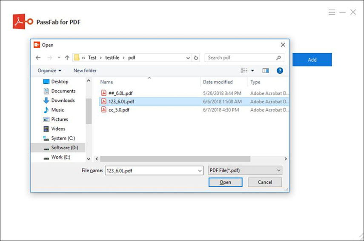Toggle the preview pane icon
This screenshot has height=241, width=364.
click(266, 70)
